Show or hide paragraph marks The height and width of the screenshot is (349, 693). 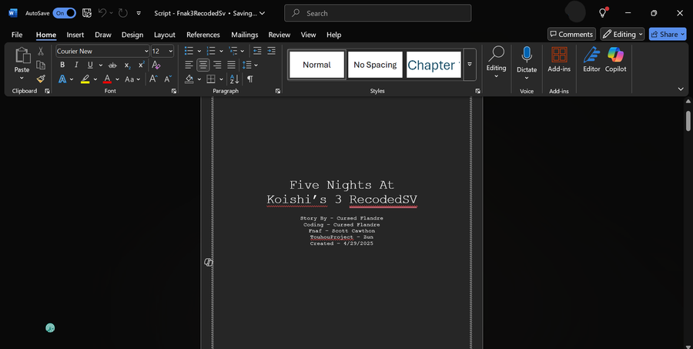(250, 79)
